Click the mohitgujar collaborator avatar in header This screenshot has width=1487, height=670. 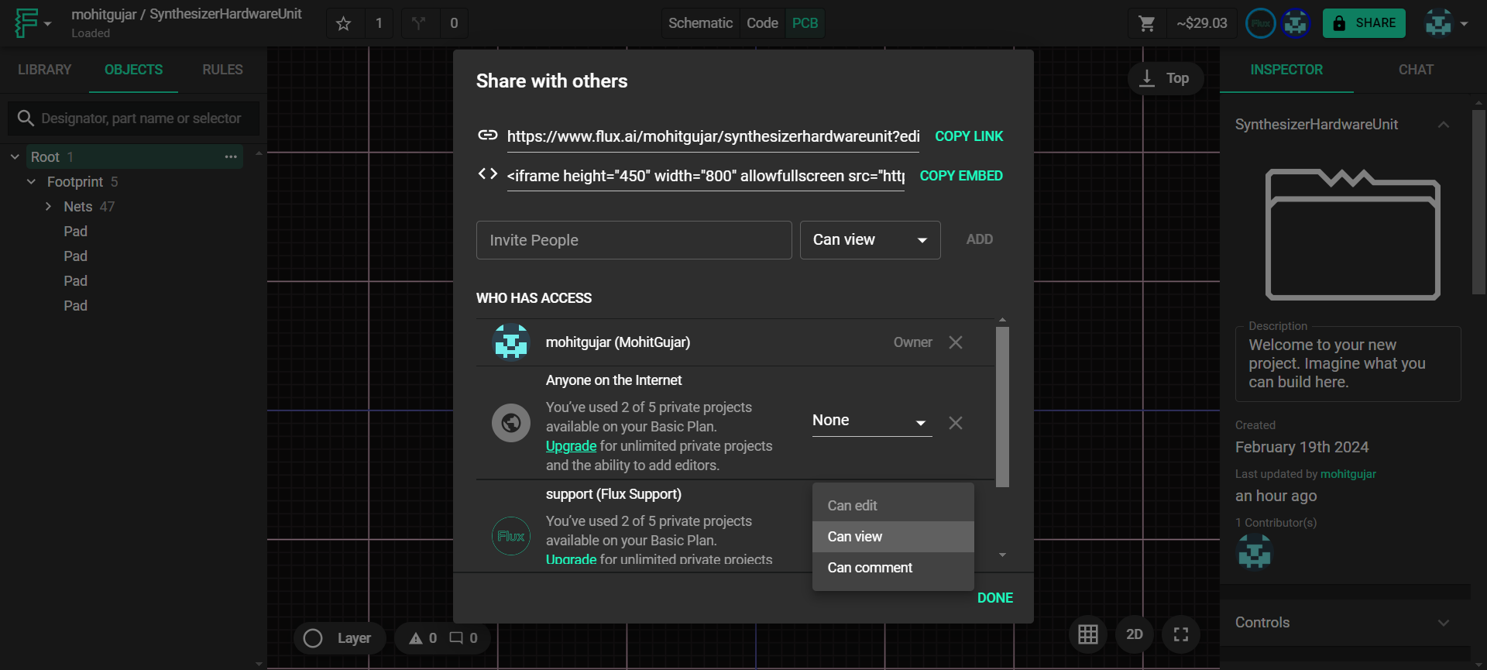pos(1296,23)
